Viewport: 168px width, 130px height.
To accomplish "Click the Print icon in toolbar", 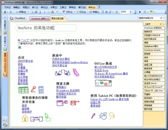I will (x=36, y=12).
